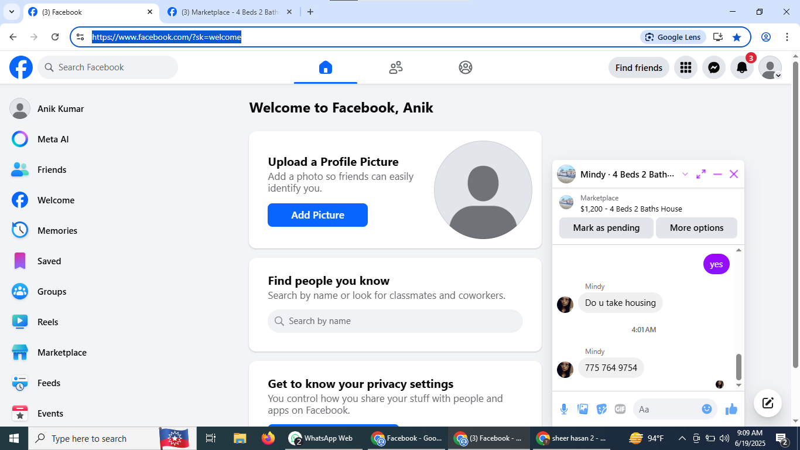
Task: Click the Facebook logo icon
Action: click(21, 67)
